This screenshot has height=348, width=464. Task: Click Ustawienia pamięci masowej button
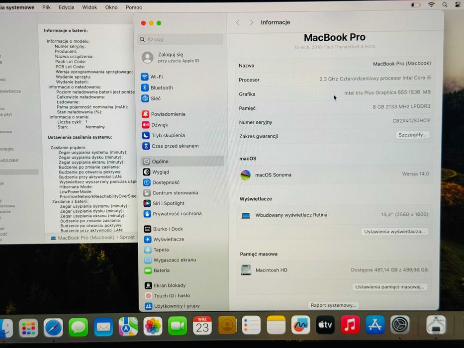[390, 287]
